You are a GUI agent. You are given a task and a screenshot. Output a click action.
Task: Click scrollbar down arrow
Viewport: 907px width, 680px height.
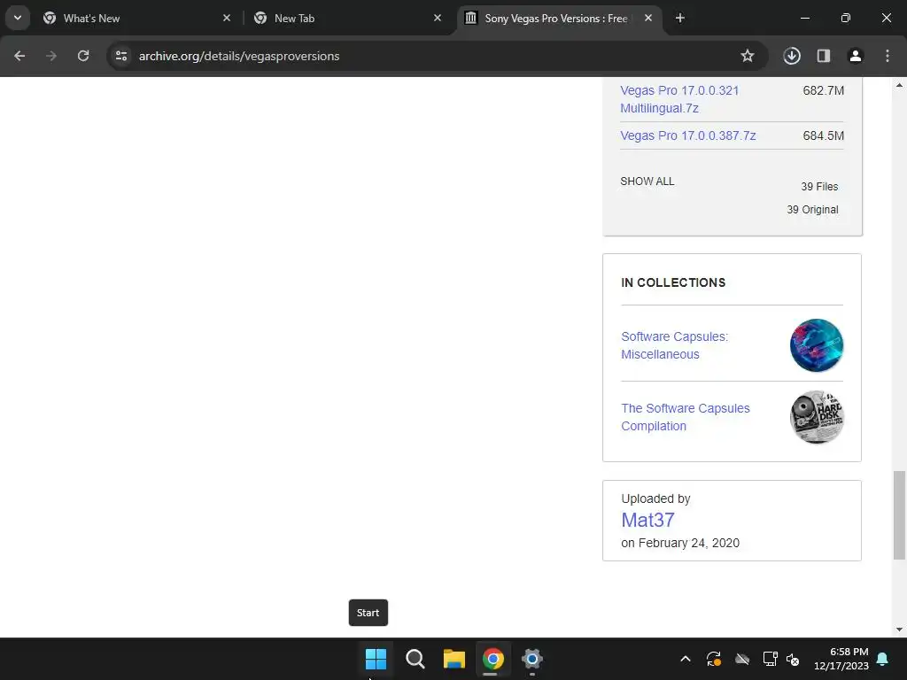pos(899,630)
